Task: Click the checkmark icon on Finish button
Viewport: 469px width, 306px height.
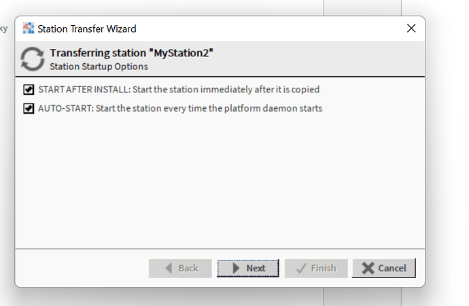Action: pos(300,268)
